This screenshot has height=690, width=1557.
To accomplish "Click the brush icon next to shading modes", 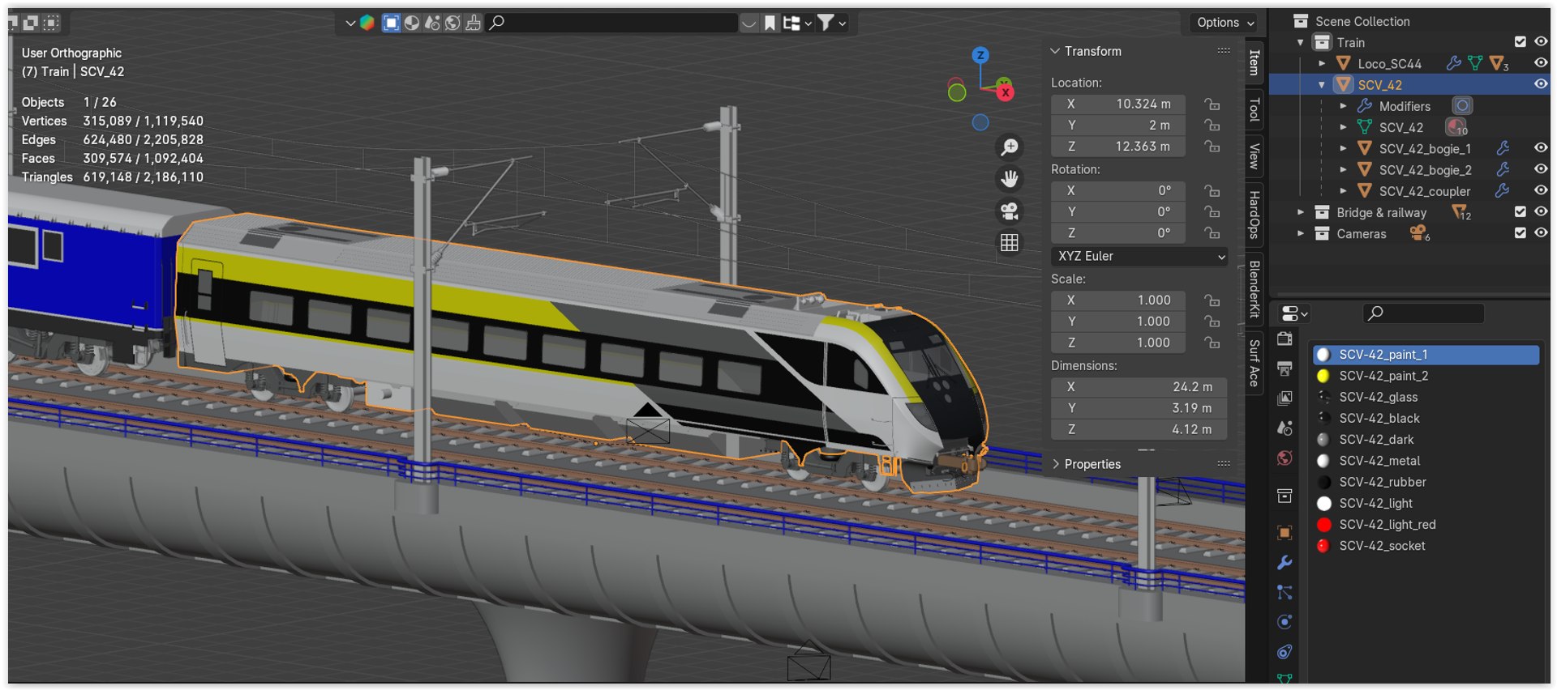I will pos(473,23).
